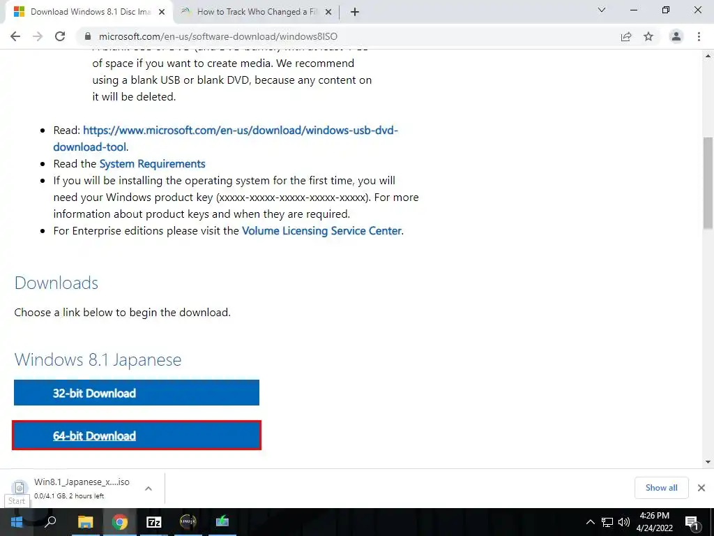Show hidden system tray icons

pos(590,522)
